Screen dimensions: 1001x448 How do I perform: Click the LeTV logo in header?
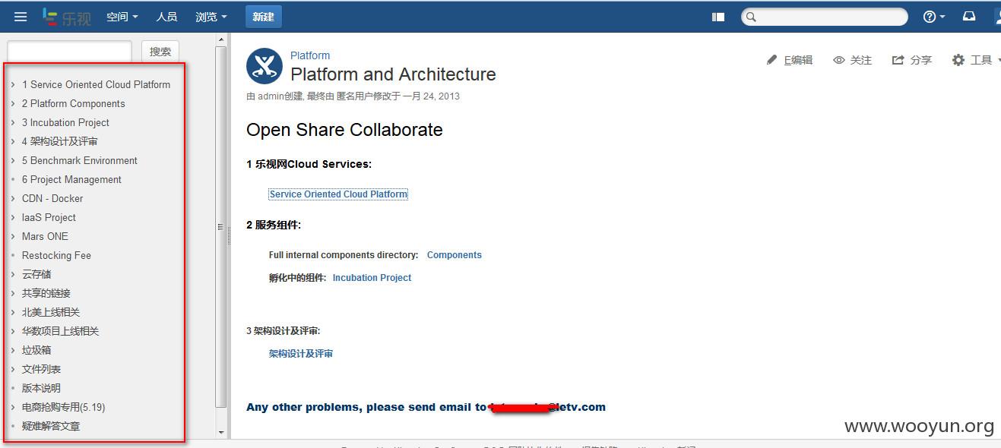66,17
